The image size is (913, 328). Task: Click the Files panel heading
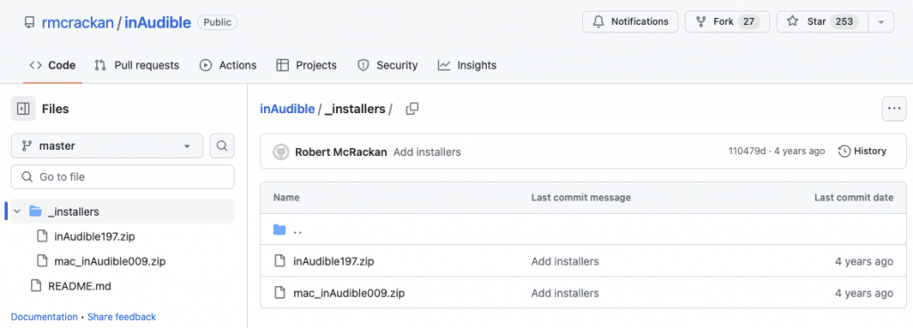pos(55,109)
